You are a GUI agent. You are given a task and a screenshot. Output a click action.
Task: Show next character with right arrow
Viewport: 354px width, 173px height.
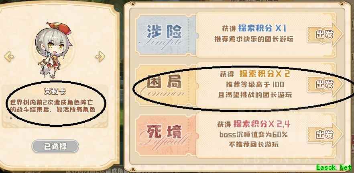100,56
